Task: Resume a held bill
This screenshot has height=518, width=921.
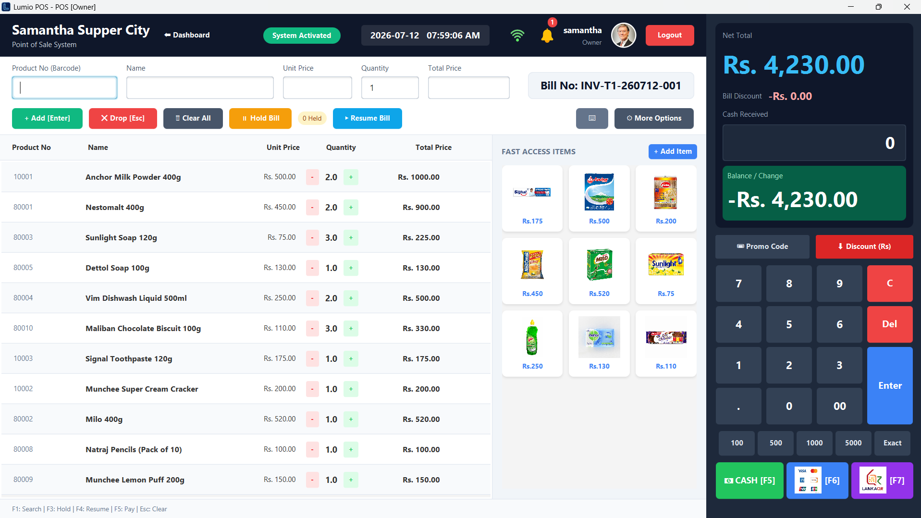Action: [x=368, y=118]
